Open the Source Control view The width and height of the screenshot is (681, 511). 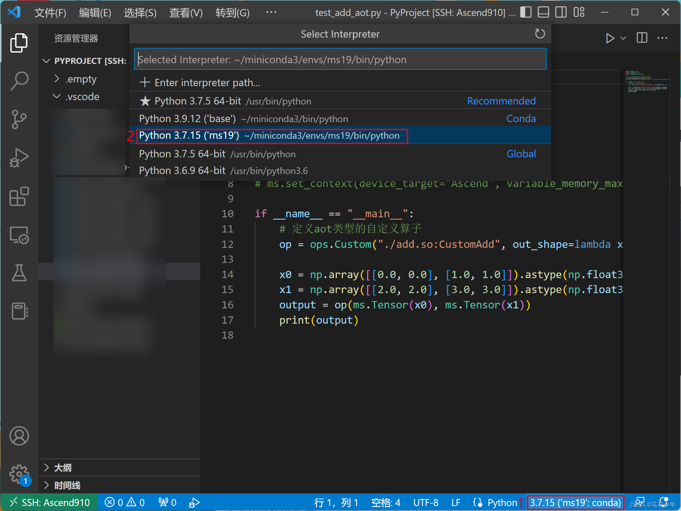[x=19, y=119]
